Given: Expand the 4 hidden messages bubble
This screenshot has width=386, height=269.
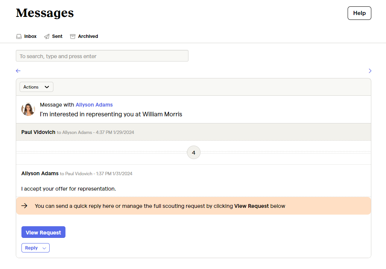Looking at the screenshot, I should coord(193,152).
